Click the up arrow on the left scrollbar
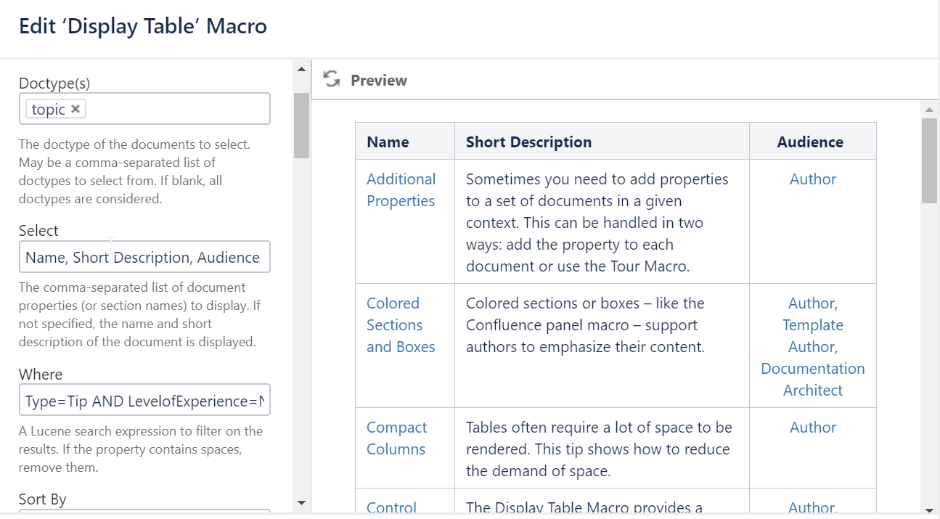This screenshot has width=940, height=519. click(301, 68)
